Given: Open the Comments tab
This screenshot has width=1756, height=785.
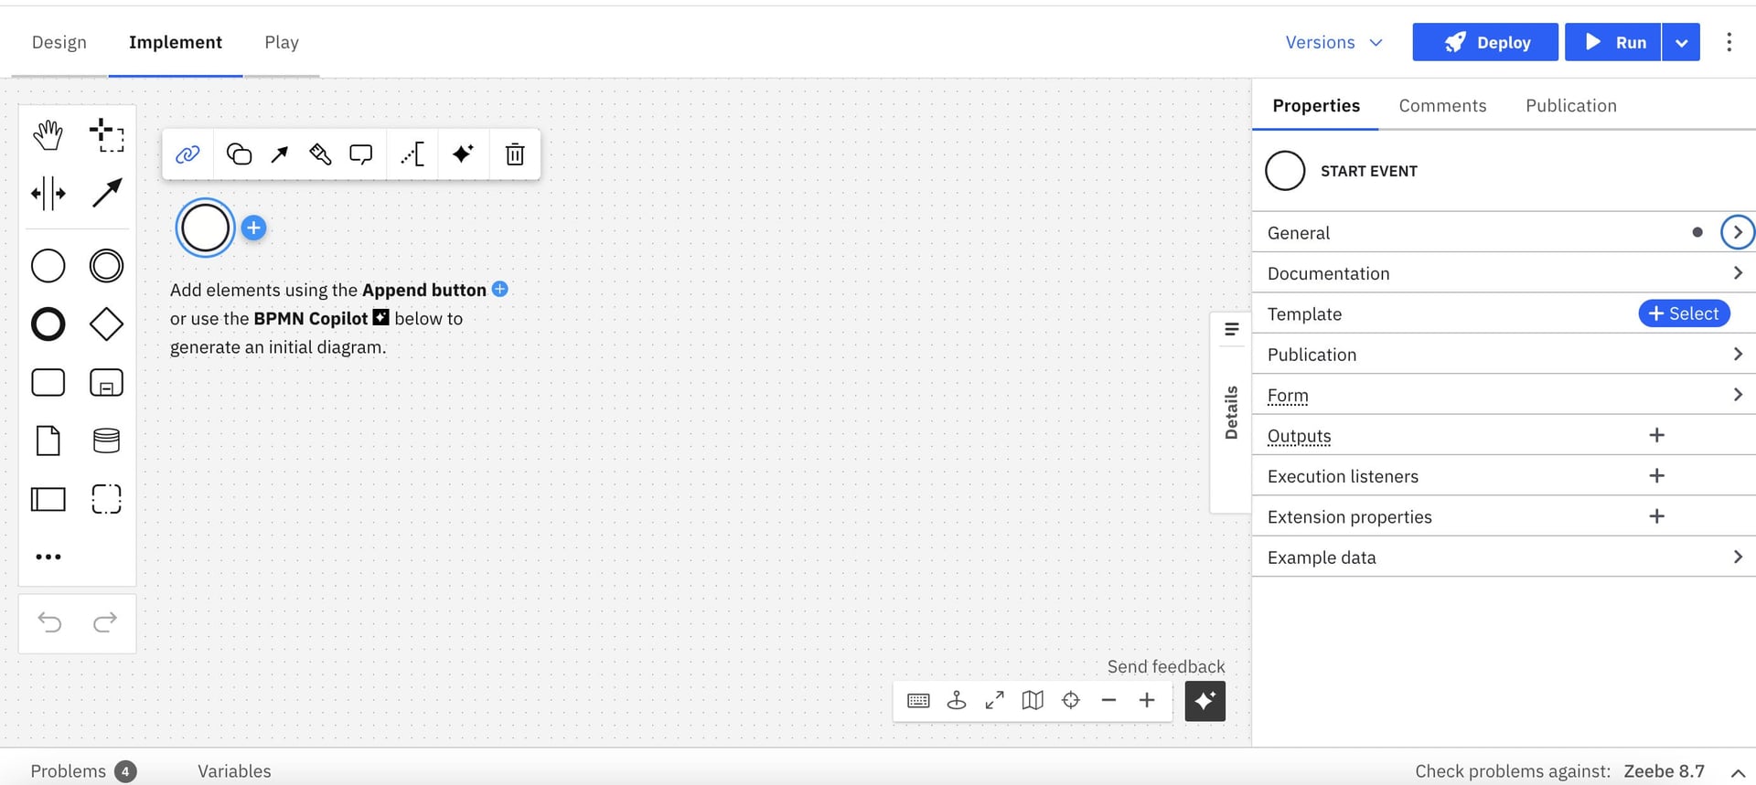Looking at the screenshot, I should coord(1442,106).
